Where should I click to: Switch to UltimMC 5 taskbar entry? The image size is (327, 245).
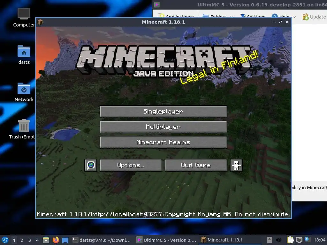coord(166,240)
